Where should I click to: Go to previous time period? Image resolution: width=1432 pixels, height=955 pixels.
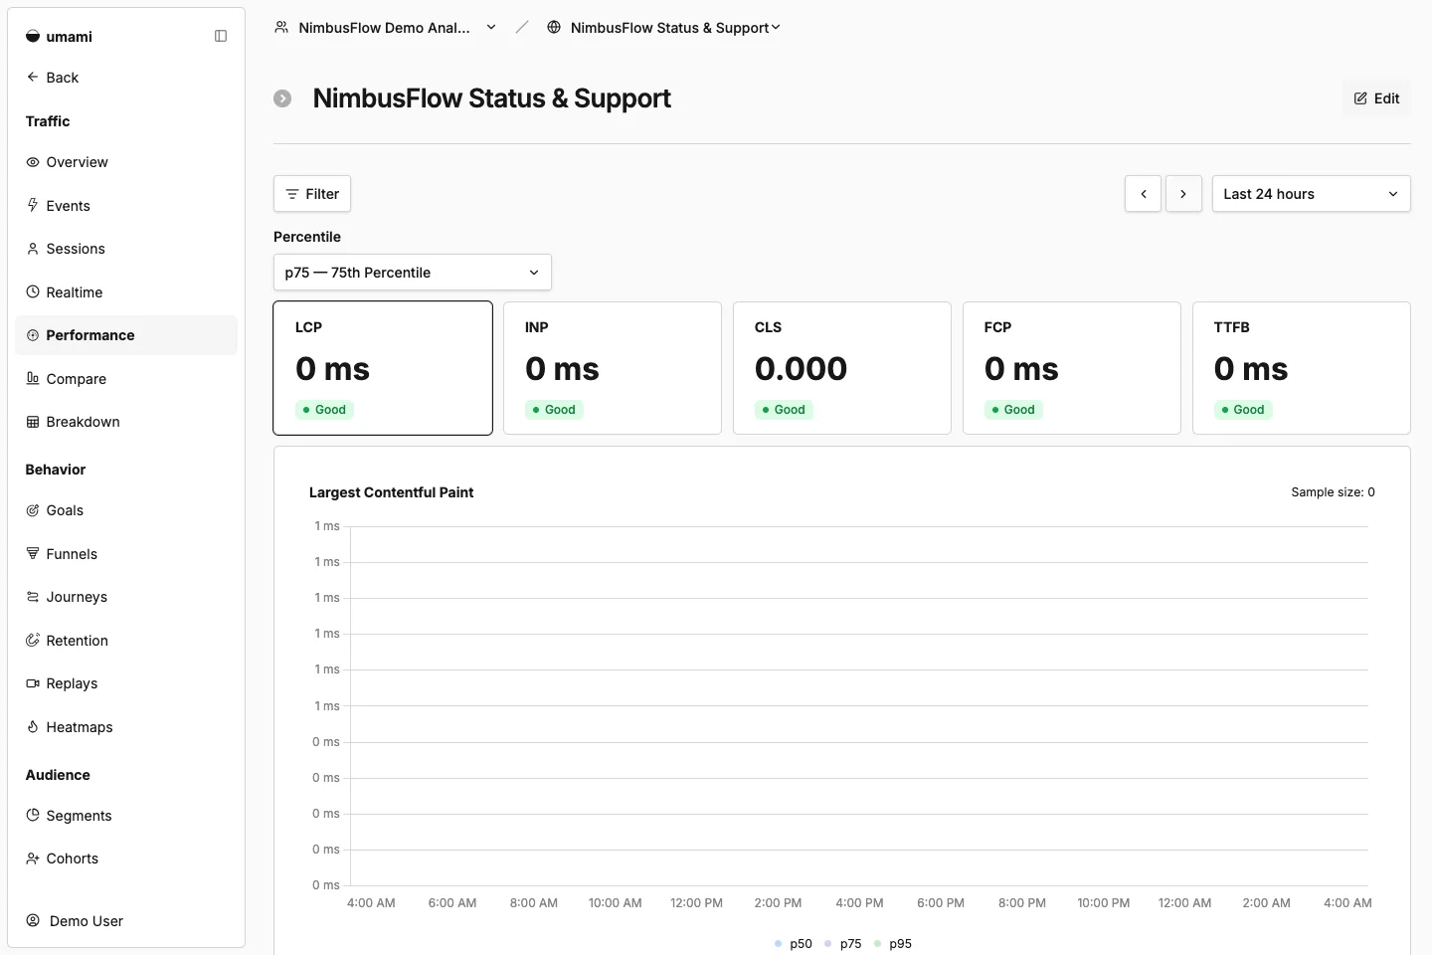[1144, 194]
